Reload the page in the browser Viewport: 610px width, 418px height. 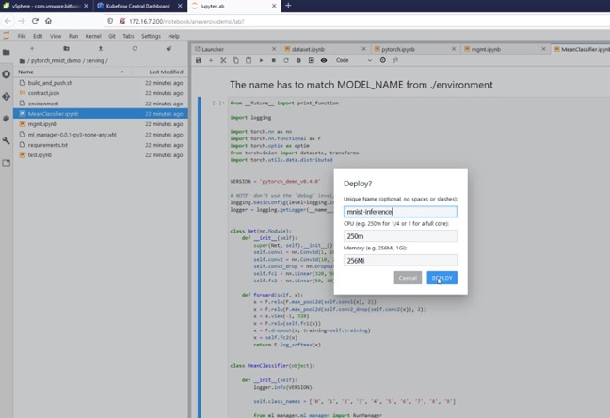[35, 21]
